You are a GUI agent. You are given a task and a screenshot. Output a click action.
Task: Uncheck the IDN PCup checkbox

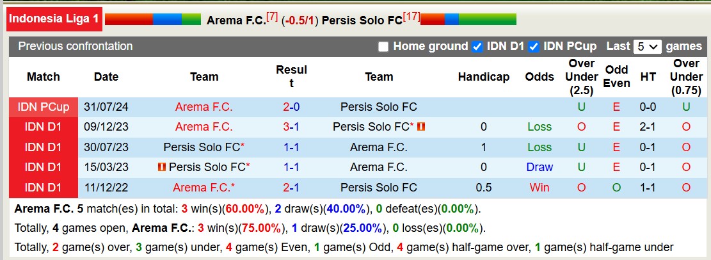click(533, 47)
